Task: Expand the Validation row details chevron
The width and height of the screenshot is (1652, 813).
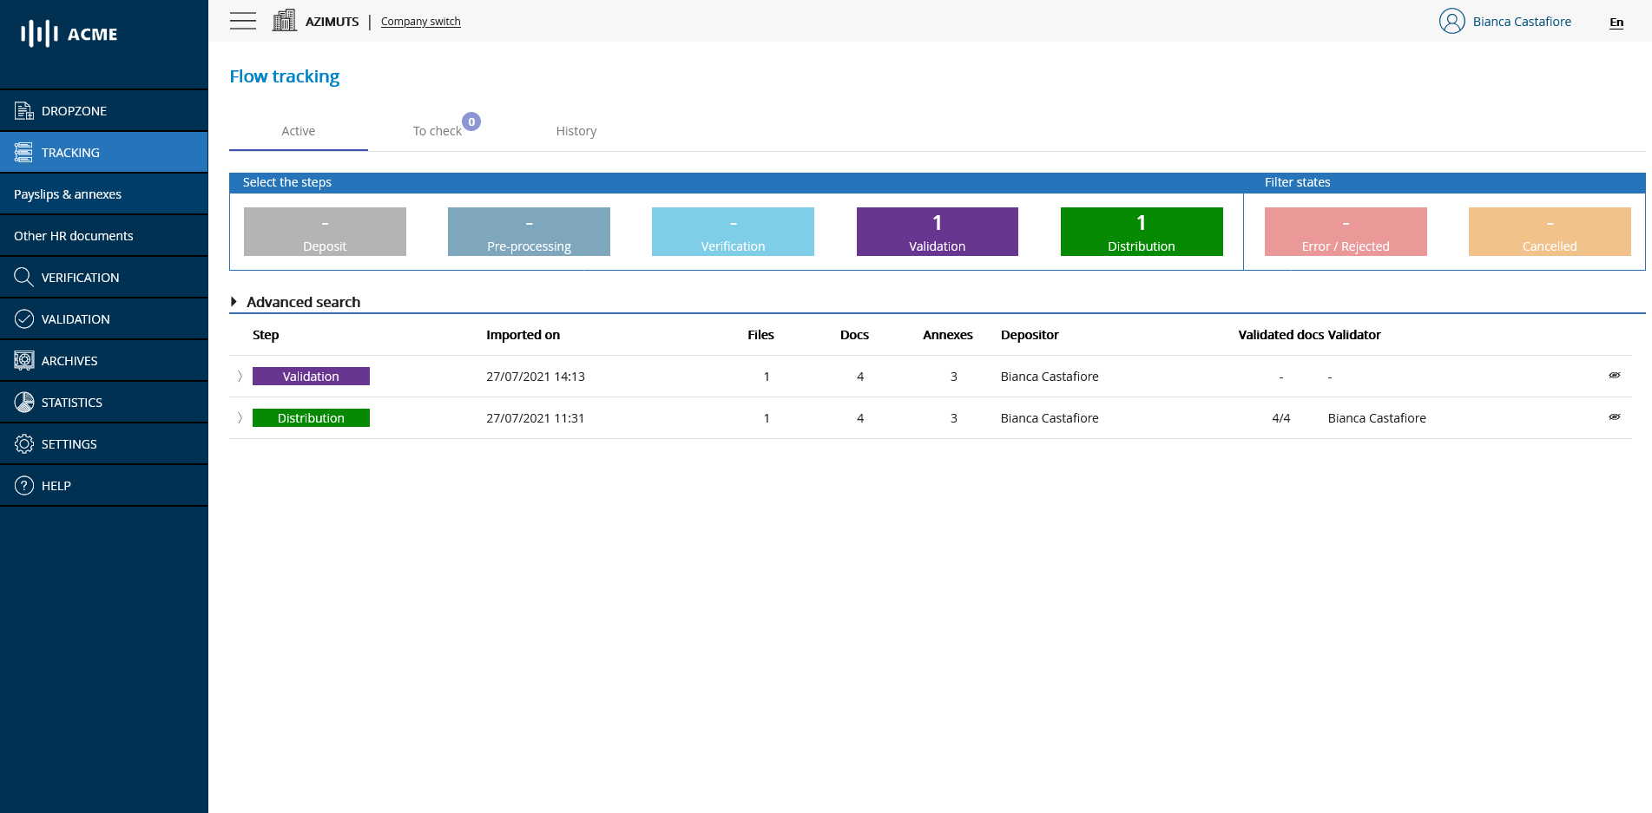Action: pos(240,376)
